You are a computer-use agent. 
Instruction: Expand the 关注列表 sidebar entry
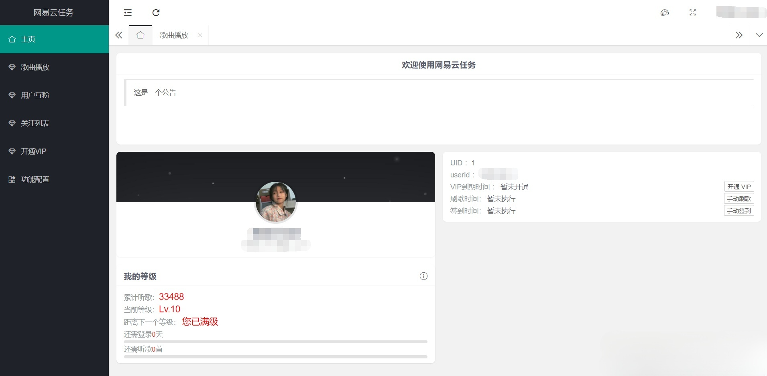pyautogui.click(x=35, y=123)
